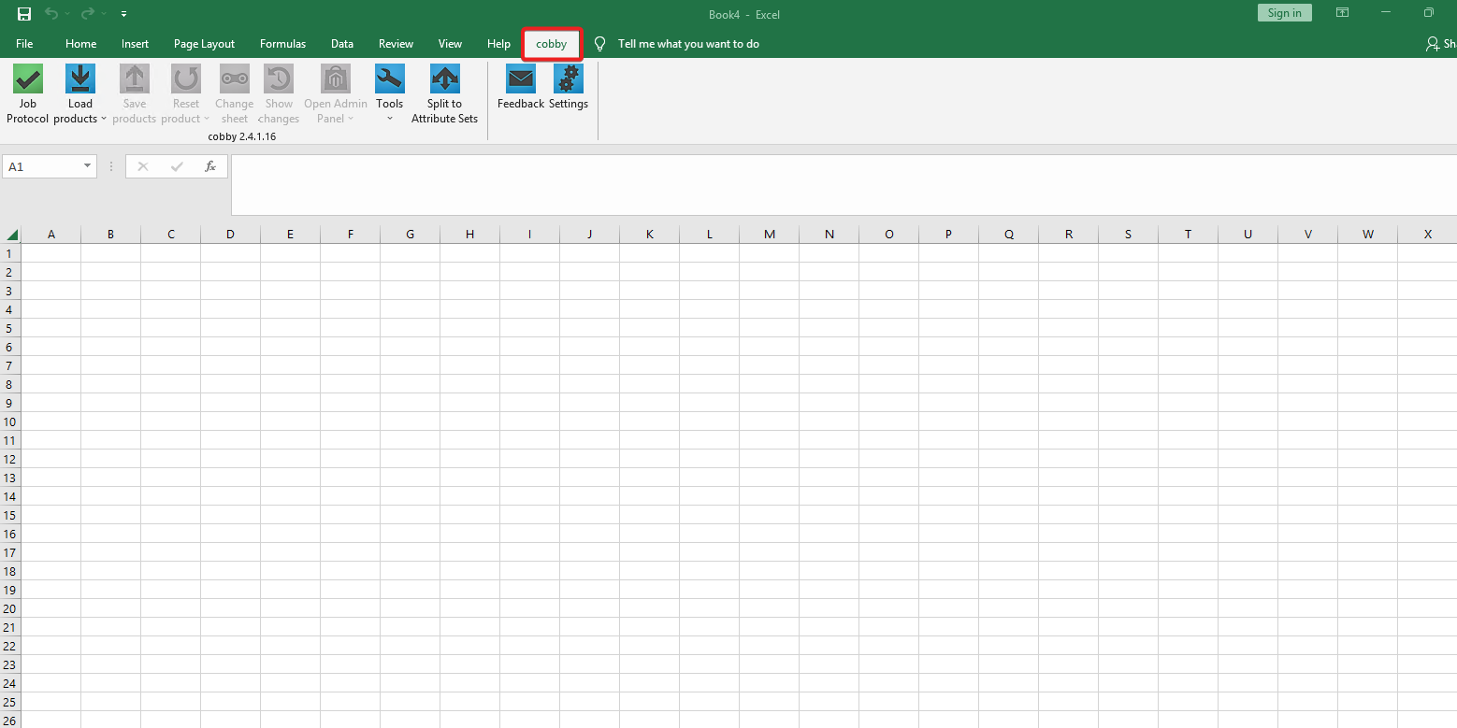Switch to the Home tab
1457x728 pixels.
[80, 44]
